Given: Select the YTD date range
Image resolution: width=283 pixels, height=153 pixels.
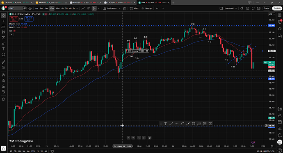Looking at the screenshot, I should pos(33,151).
